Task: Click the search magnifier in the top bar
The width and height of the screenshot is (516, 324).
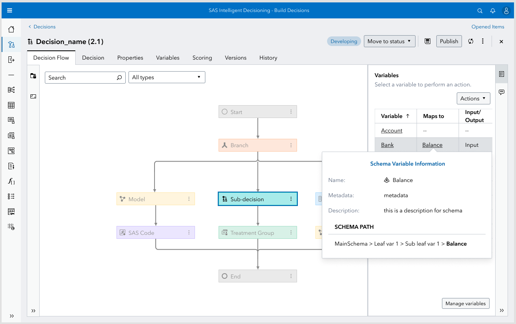Action: pos(480,11)
